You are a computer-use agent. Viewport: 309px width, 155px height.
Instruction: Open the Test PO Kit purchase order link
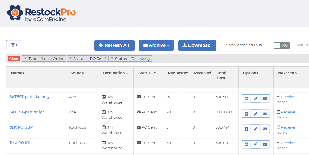[20, 143]
